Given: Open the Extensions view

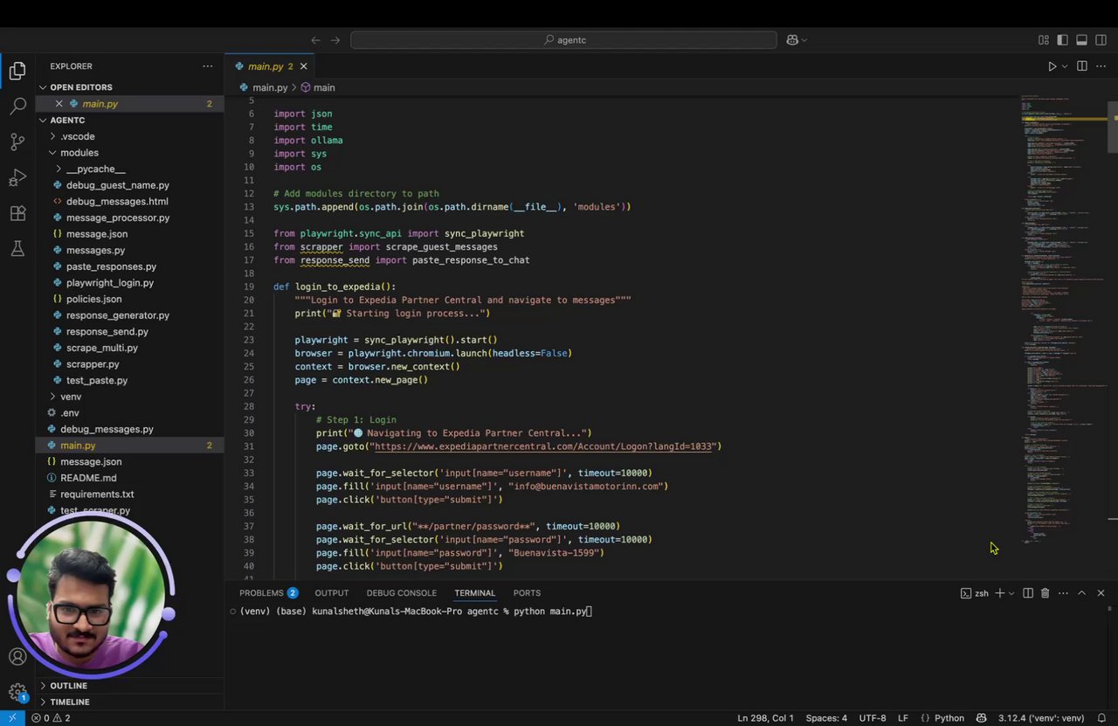Looking at the screenshot, I should (x=17, y=213).
